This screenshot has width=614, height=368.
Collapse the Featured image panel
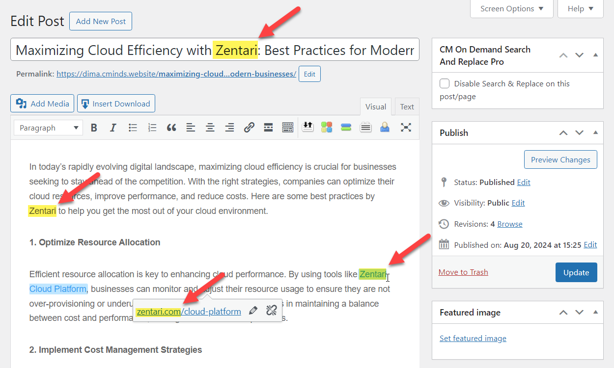pos(595,312)
